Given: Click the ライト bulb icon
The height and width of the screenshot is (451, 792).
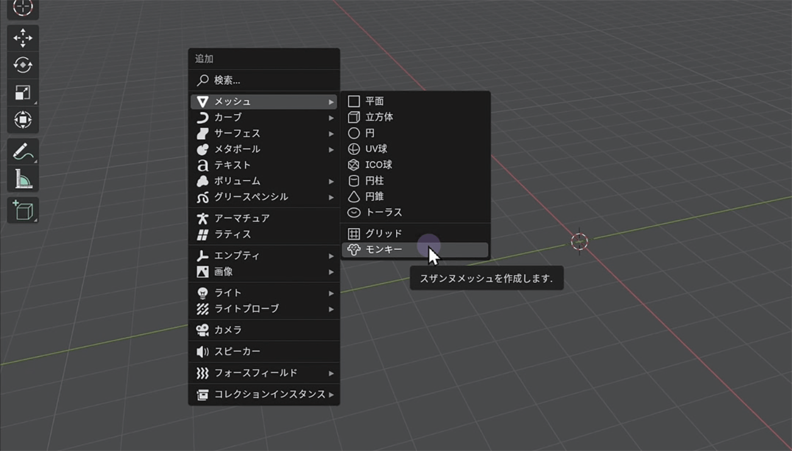Looking at the screenshot, I should pos(203,293).
